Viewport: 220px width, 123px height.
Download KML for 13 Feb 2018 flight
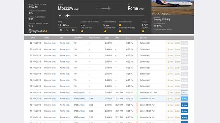(170, 99)
